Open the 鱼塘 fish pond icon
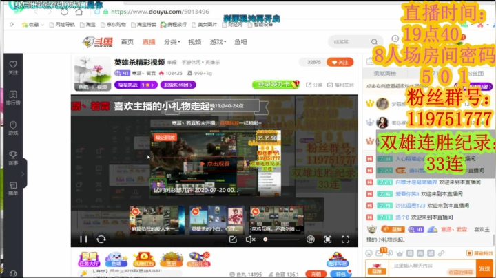 pyautogui.click(x=116, y=259)
